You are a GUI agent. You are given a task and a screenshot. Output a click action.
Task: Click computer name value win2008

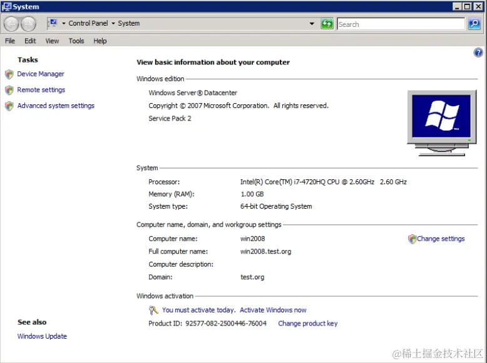252,239
